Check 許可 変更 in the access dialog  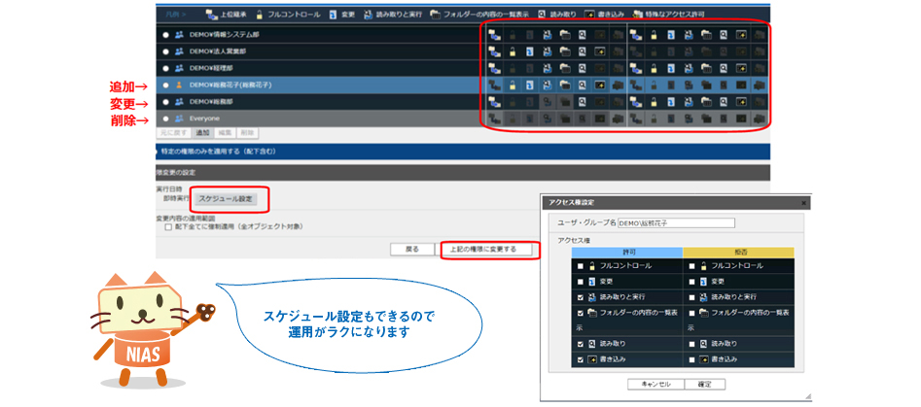(581, 282)
